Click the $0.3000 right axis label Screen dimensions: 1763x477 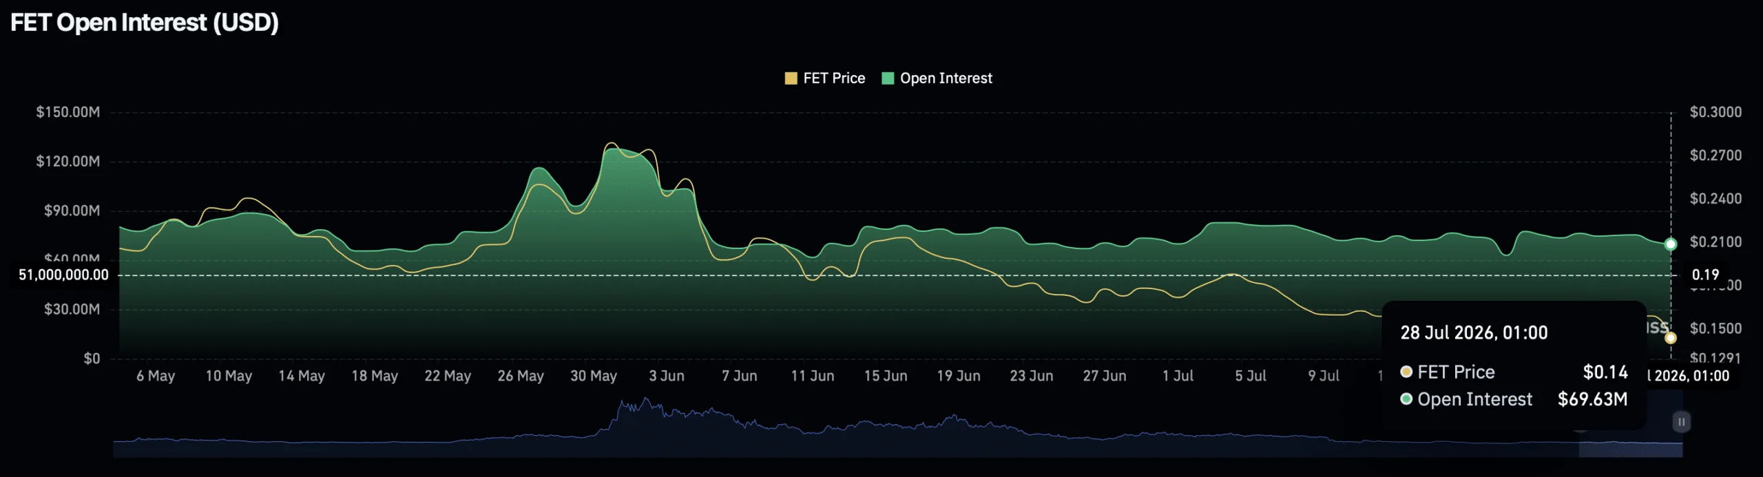click(x=1715, y=112)
